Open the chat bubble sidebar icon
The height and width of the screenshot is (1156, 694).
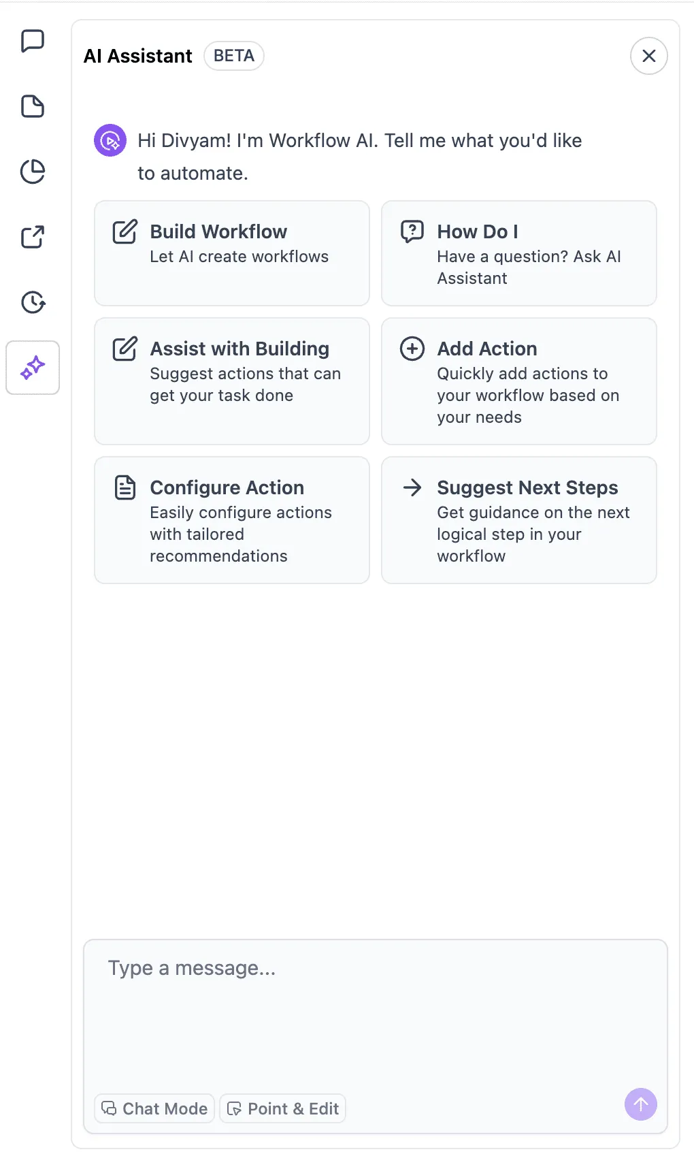[33, 41]
